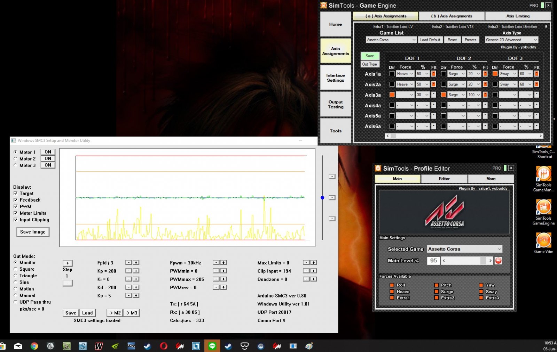Open the SimTools GameEngine desktop shortcut
The width and height of the screenshot is (557, 352).
tap(543, 212)
